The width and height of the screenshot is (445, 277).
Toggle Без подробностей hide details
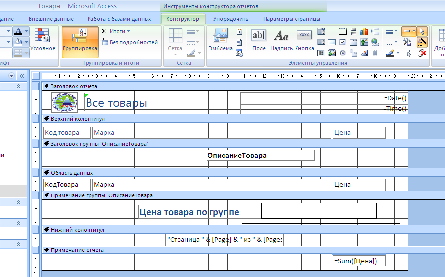tap(129, 42)
